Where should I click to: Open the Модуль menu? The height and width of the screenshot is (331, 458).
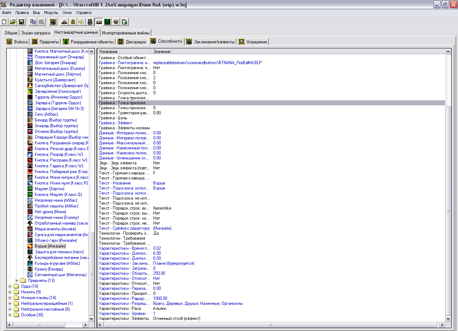(x=51, y=13)
